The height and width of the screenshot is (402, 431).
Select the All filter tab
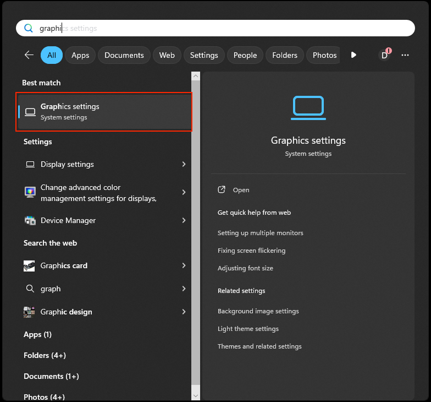click(52, 55)
